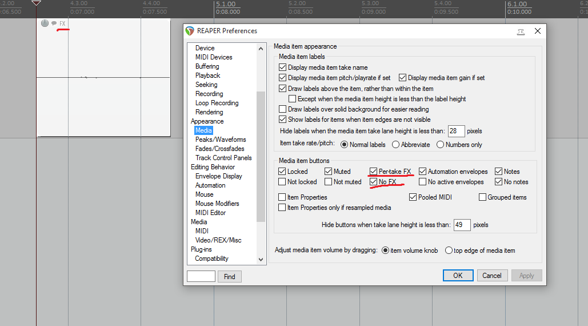Uncheck the Pooled MIDI checkbox
The width and height of the screenshot is (588, 326).
pyautogui.click(x=413, y=197)
